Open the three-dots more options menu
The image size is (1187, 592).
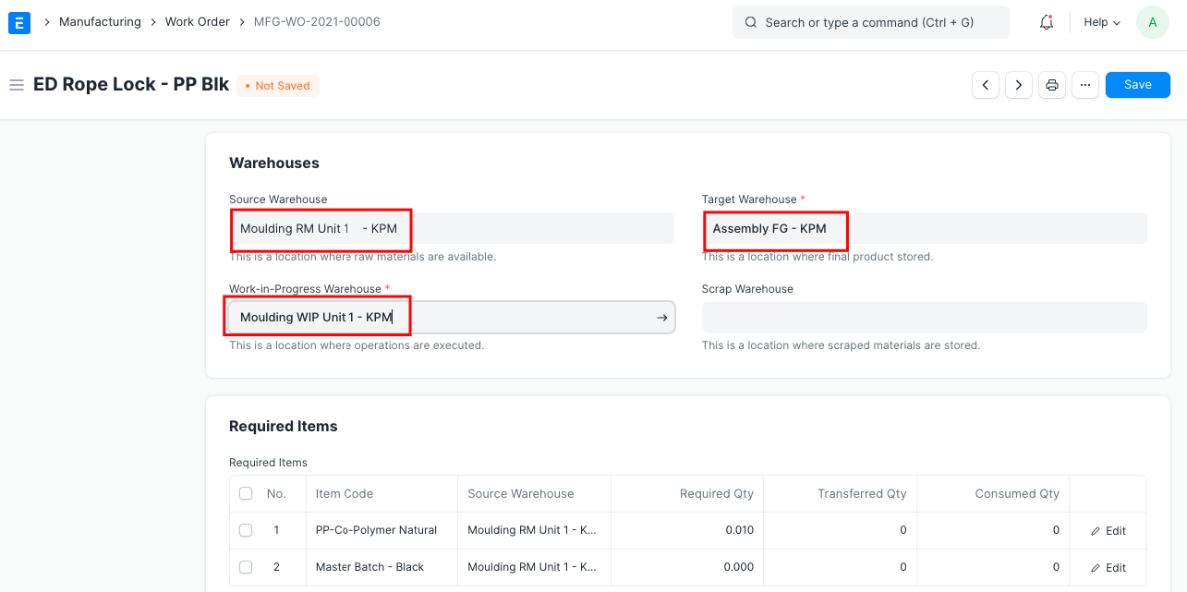point(1085,85)
